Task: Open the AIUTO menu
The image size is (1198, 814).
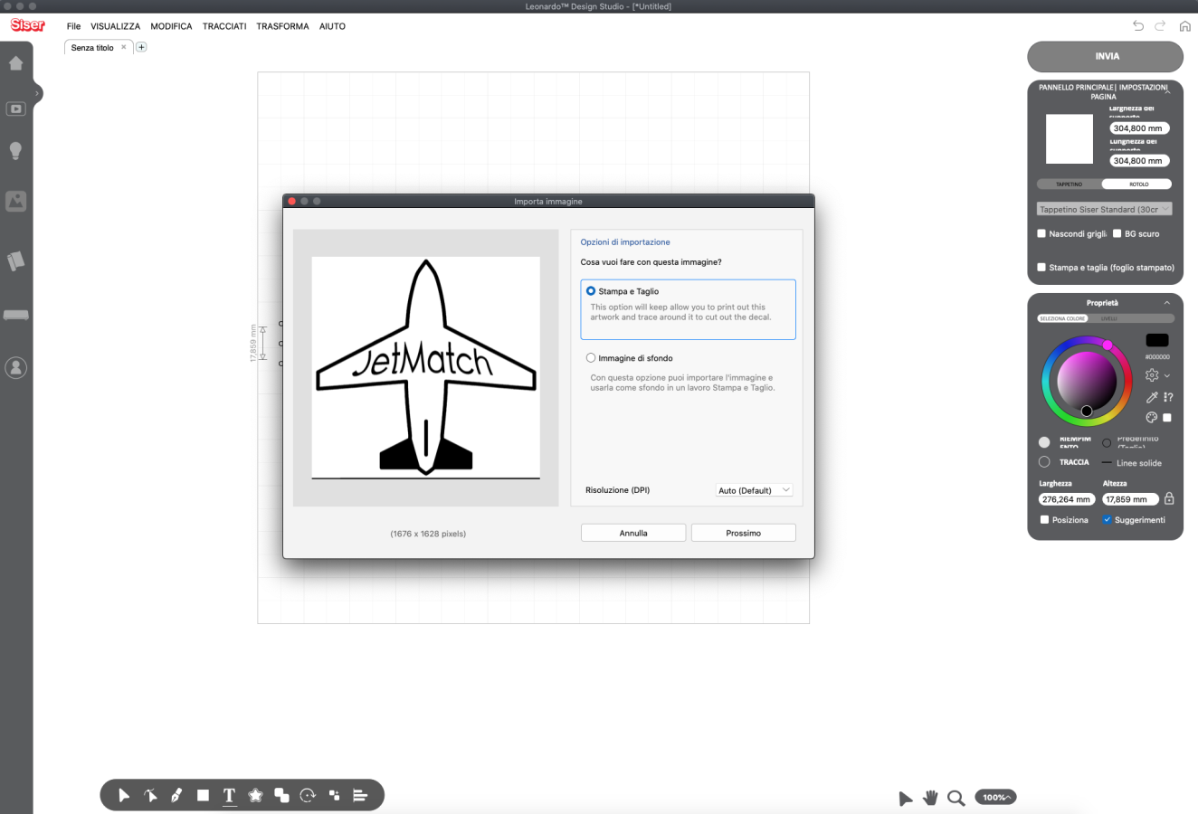Action: coord(332,26)
